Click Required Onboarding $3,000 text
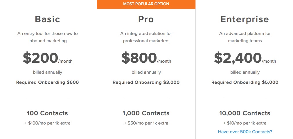The width and height of the screenshot is (293, 139). (x=146, y=82)
